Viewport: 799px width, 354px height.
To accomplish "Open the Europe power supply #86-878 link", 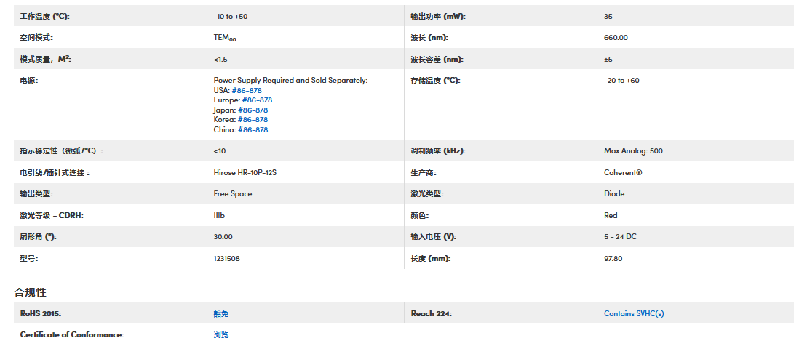I will 257,100.
